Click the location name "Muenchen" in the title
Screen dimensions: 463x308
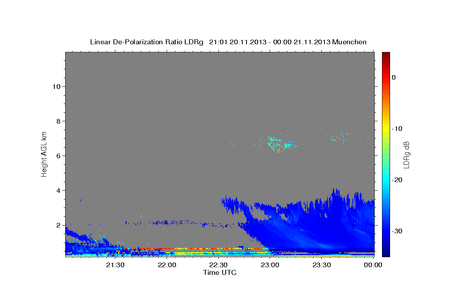[x=349, y=42]
